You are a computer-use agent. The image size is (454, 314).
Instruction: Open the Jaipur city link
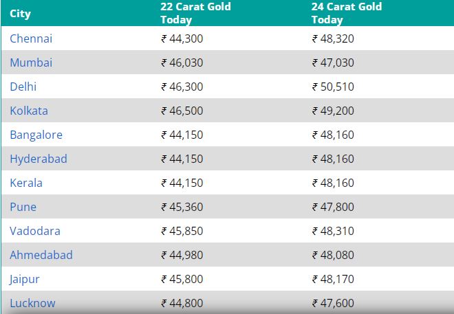coord(24,280)
